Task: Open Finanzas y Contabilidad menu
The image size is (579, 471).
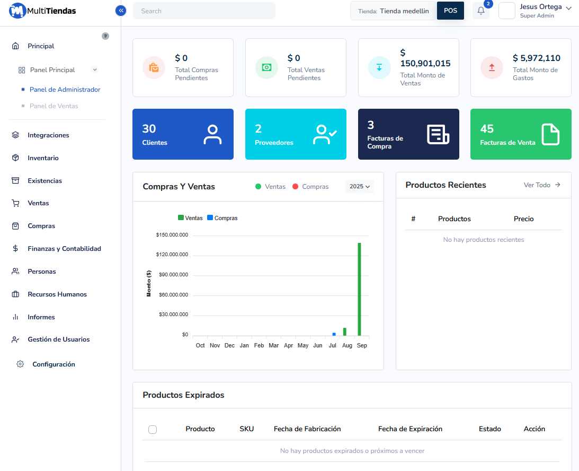Action: click(x=64, y=249)
